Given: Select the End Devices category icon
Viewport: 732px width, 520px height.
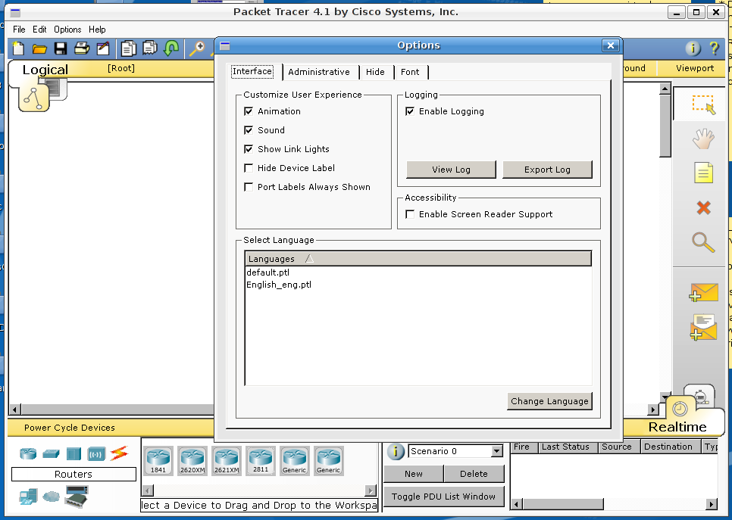Looking at the screenshot, I should (29, 497).
